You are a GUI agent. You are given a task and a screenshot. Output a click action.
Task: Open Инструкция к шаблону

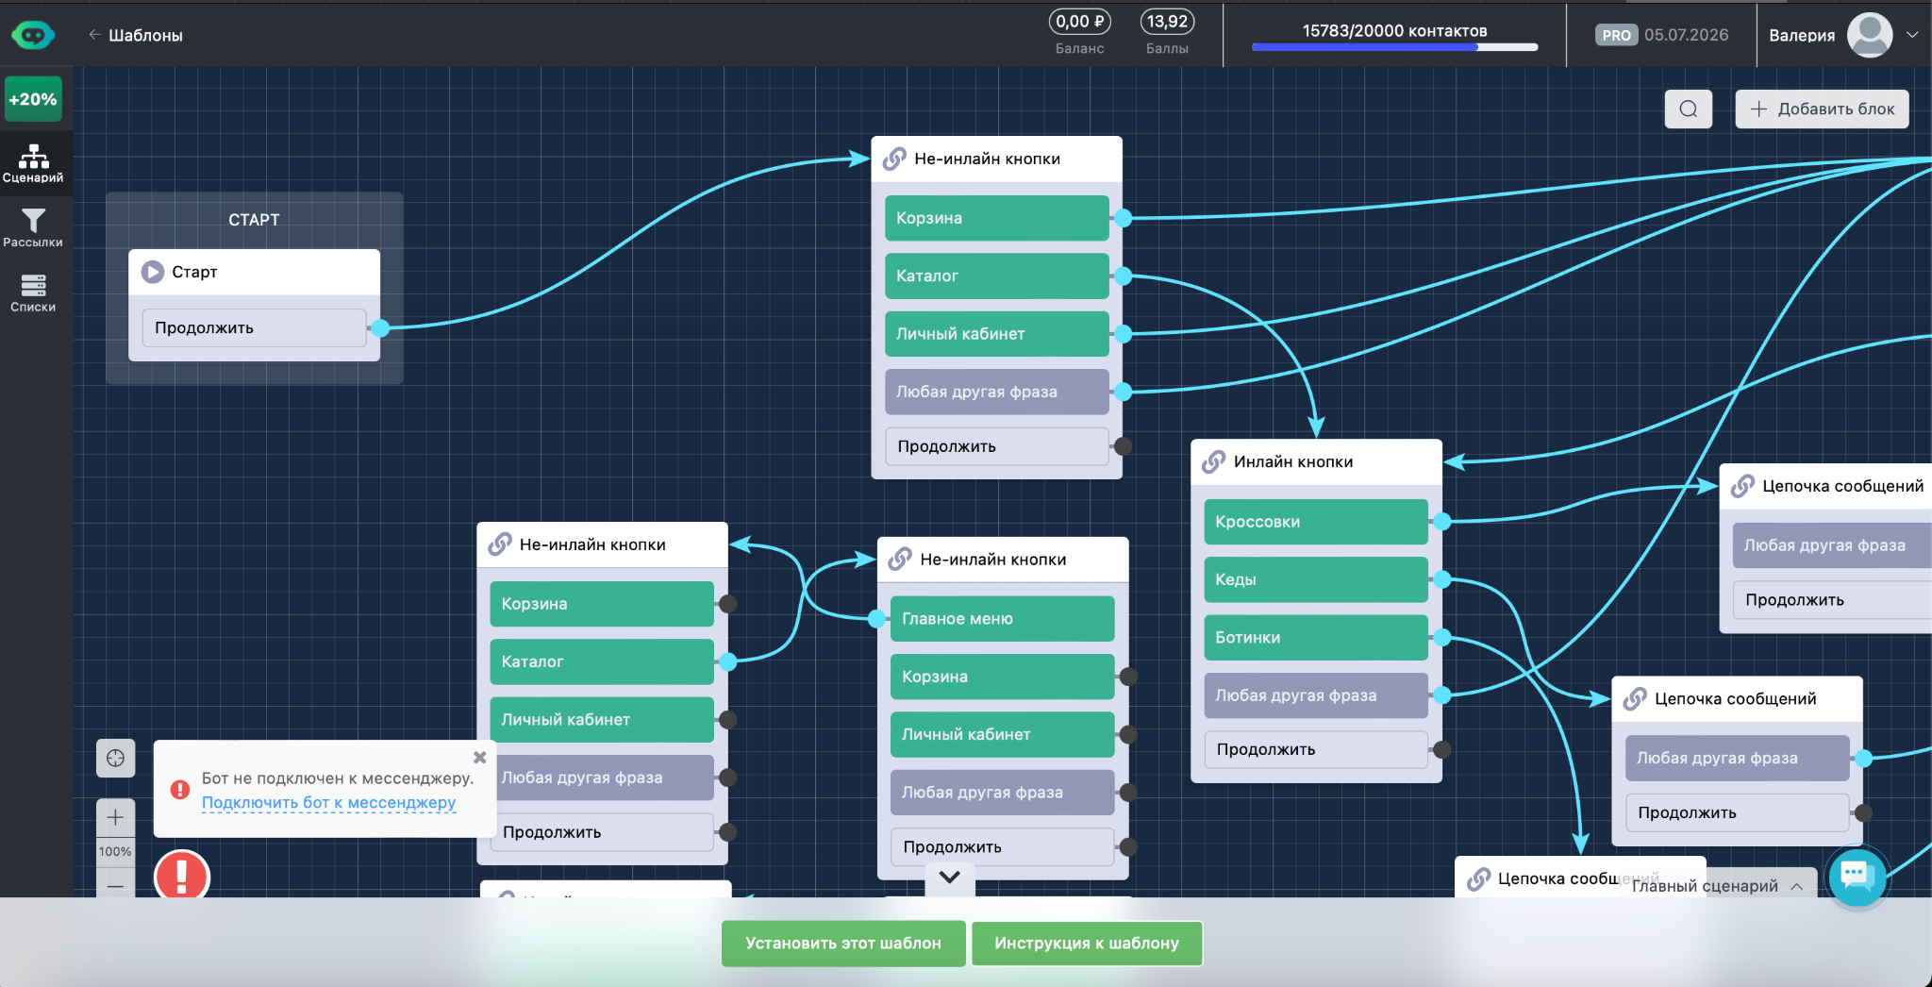click(1087, 943)
